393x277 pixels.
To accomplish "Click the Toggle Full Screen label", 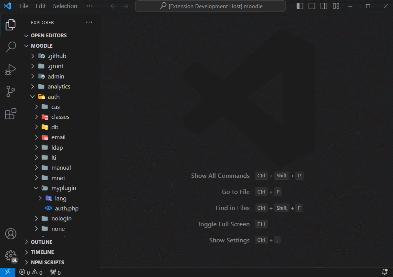I will pyautogui.click(x=224, y=224).
